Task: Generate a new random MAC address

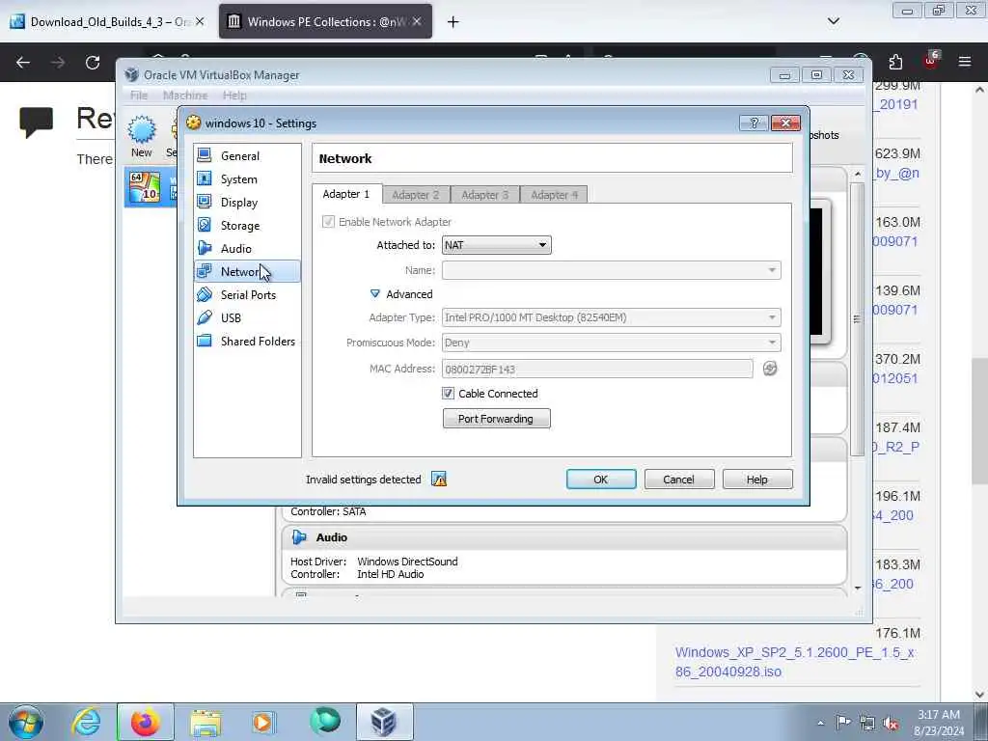Action: coord(770,369)
